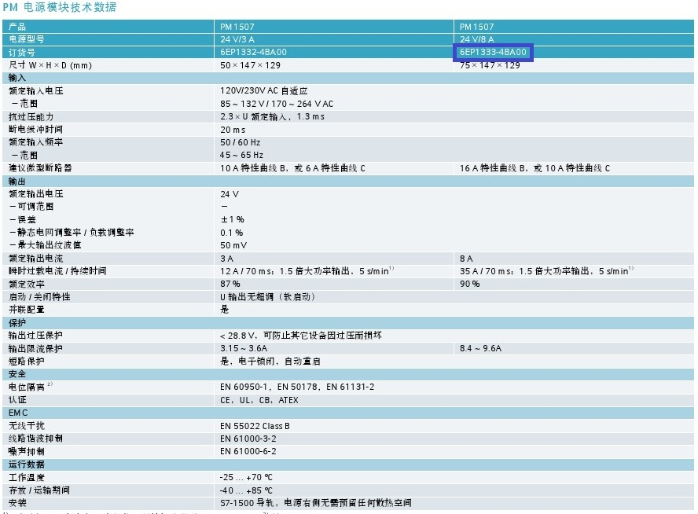Click the '24 V' rated output voltage

[x=230, y=194]
